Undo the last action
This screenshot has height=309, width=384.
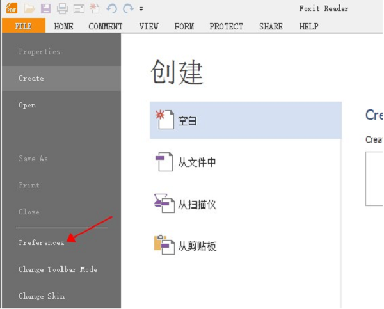(x=111, y=9)
